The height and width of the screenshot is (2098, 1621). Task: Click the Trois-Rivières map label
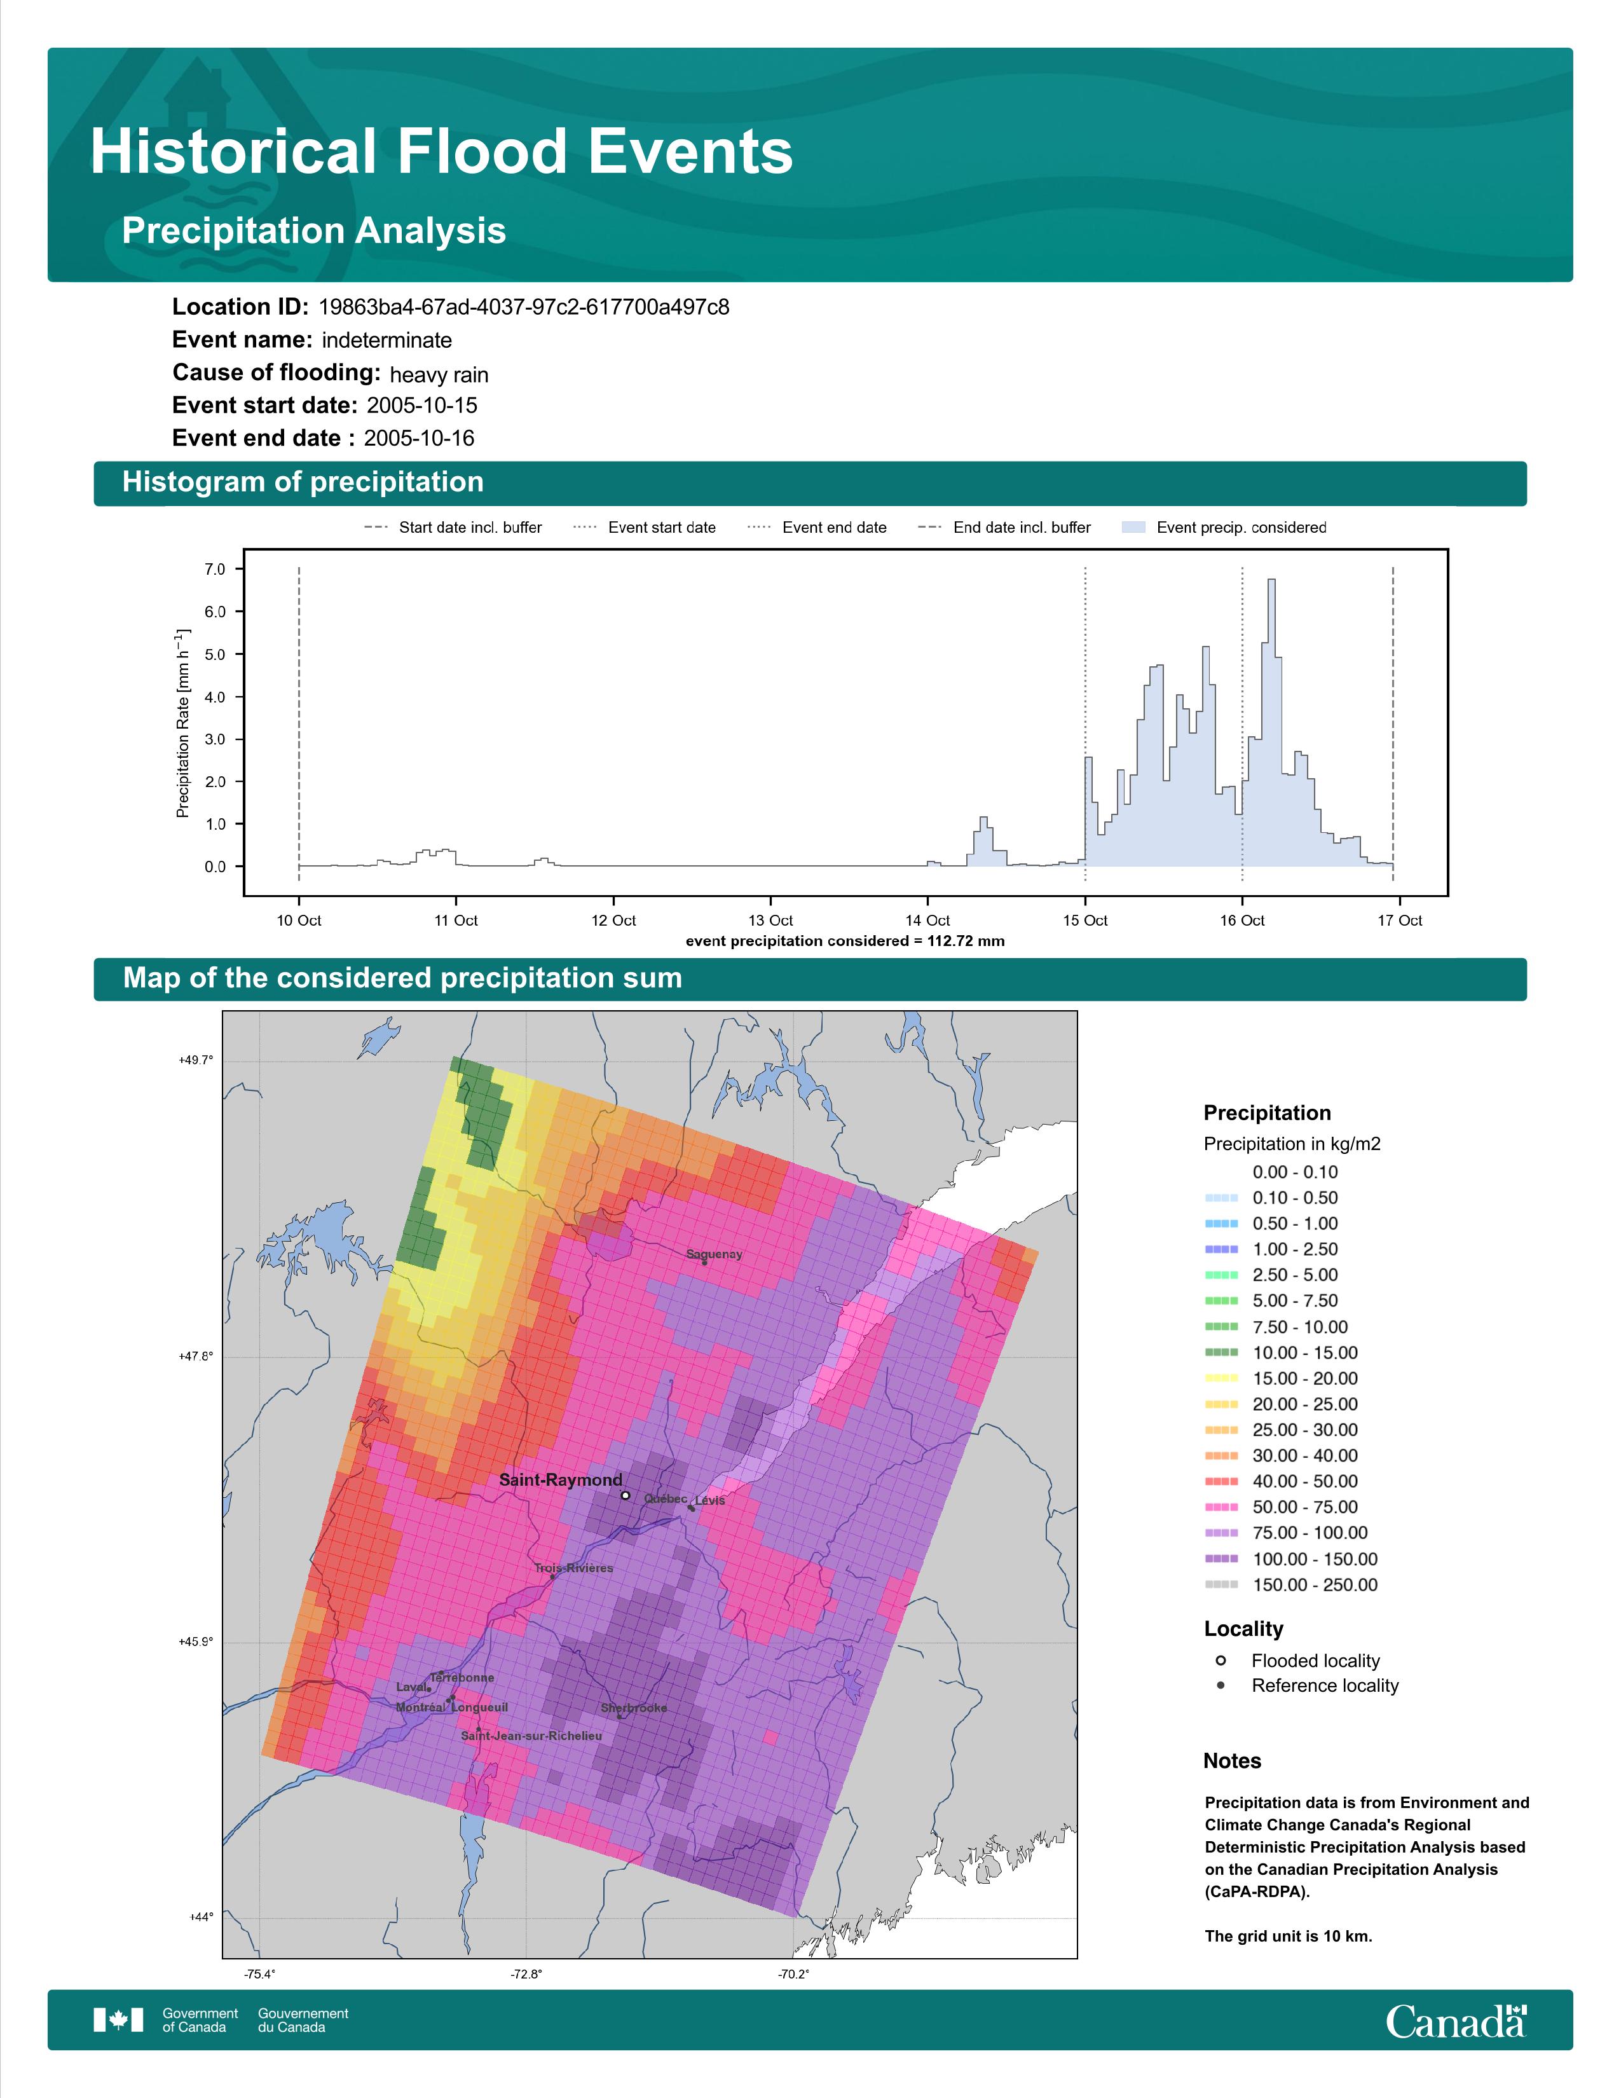tap(573, 1568)
